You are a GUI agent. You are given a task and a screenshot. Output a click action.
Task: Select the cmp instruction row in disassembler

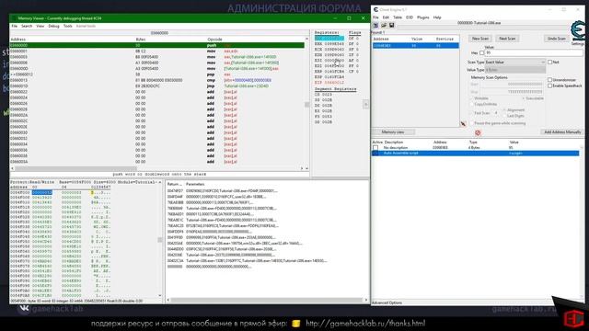tap(157, 80)
